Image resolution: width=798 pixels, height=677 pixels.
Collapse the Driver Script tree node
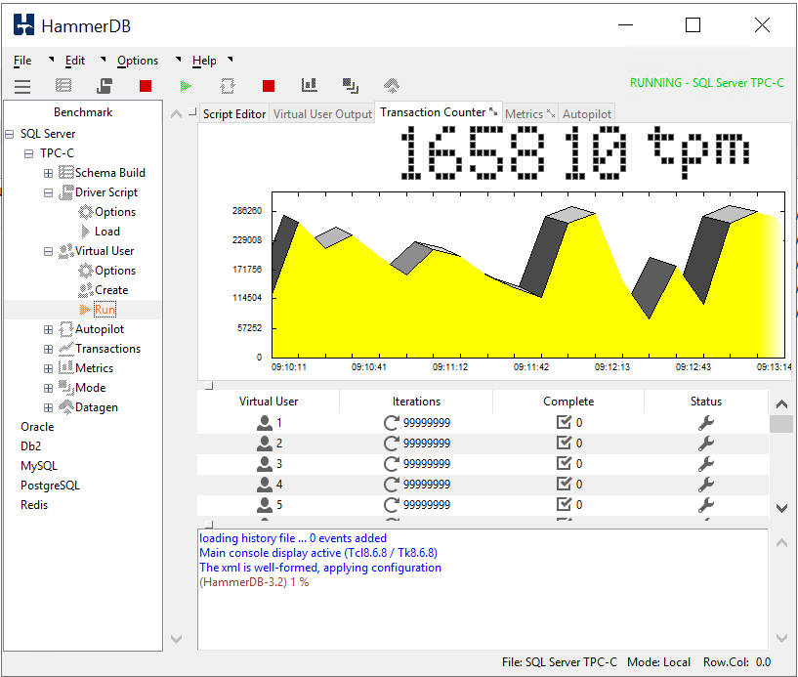pos(49,192)
